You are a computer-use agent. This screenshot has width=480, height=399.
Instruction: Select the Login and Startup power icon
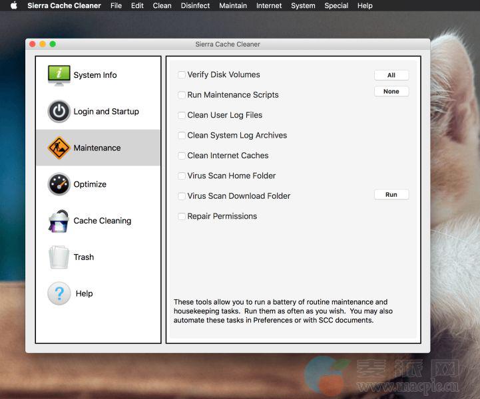pos(59,112)
